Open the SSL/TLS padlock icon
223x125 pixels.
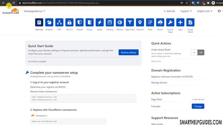(x=69, y=22)
